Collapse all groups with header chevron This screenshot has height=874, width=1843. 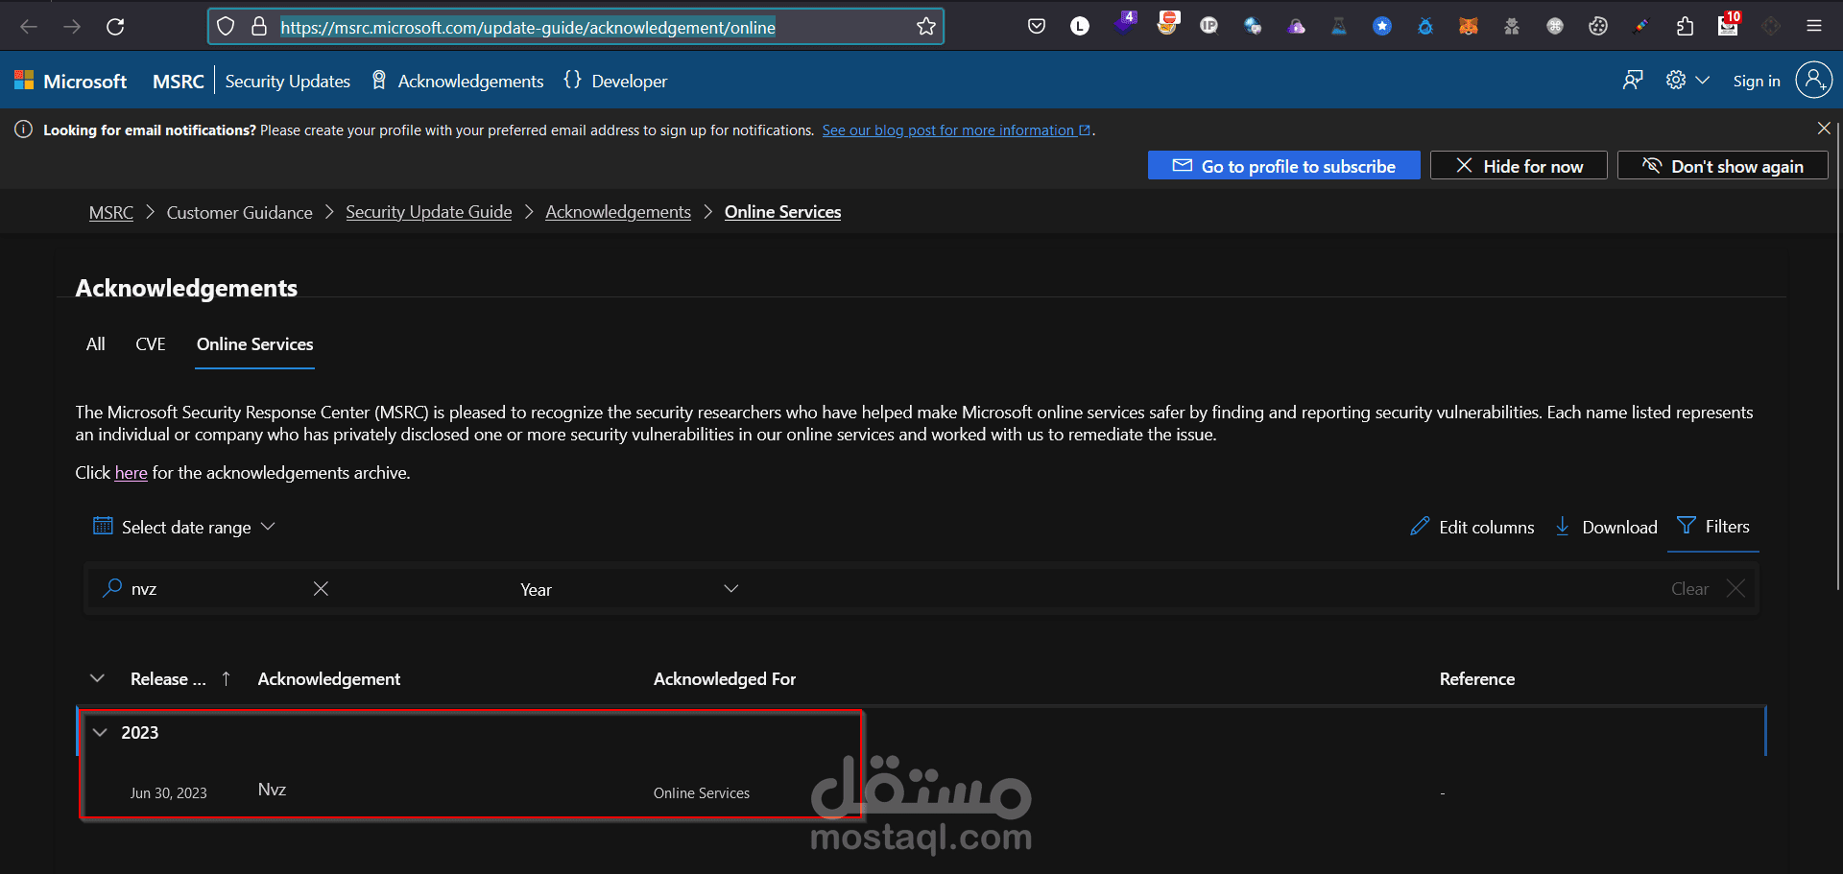click(x=97, y=678)
